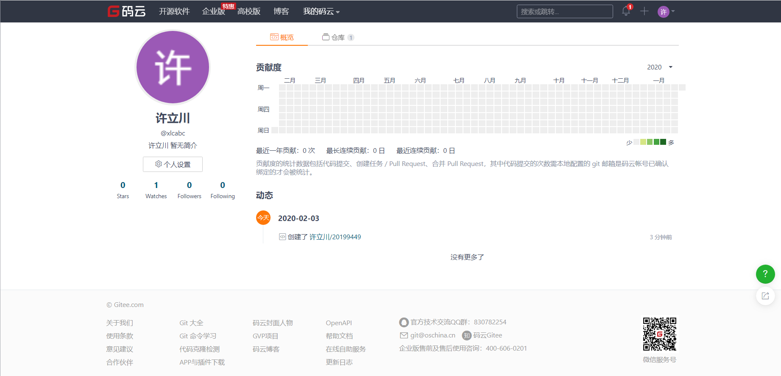Image resolution: width=781 pixels, height=376 pixels.
Task: Open 意见建议 footer link
Action: (x=120, y=349)
